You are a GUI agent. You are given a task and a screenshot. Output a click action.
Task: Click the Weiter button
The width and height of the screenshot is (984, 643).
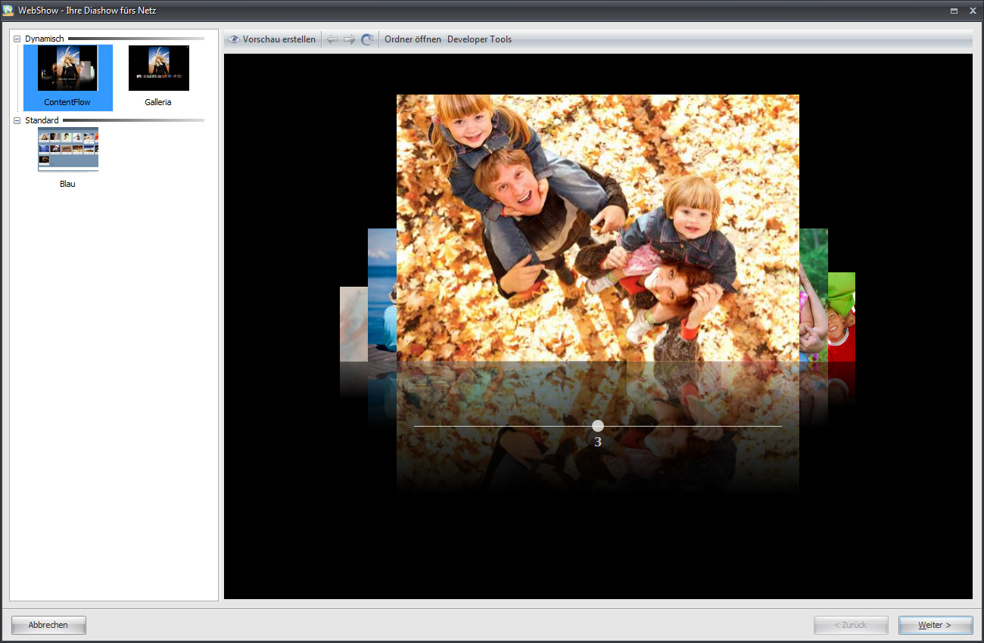[x=935, y=625]
